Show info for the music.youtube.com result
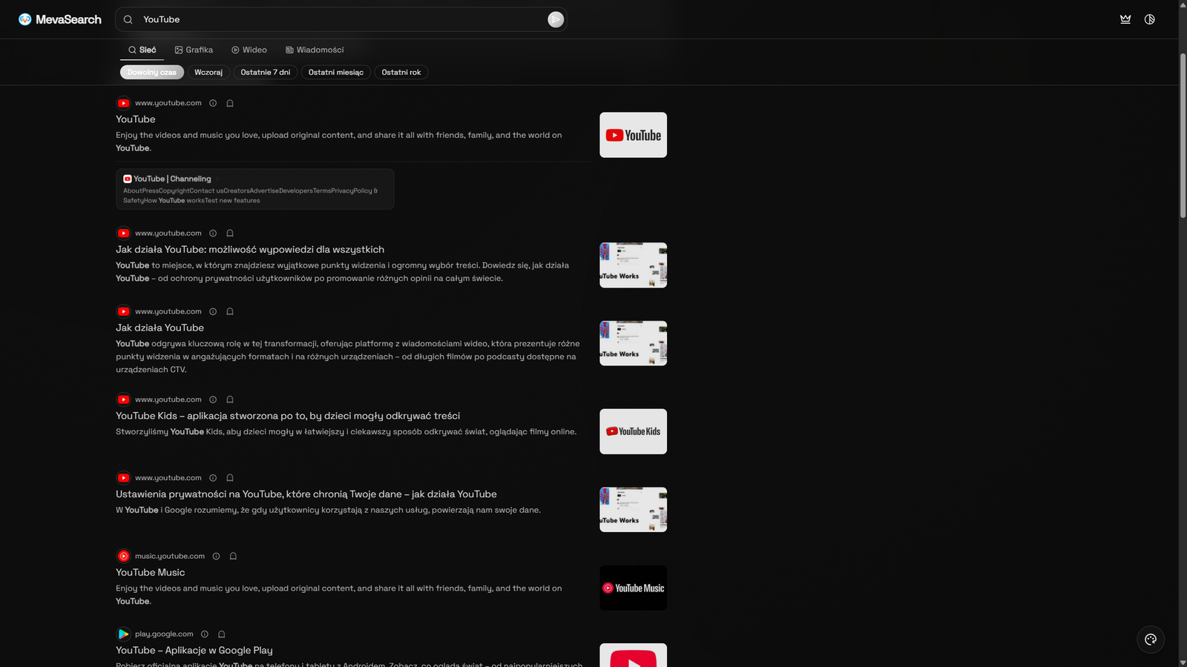Image resolution: width=1187 pixels, height=667 pixels. [216, 556]
